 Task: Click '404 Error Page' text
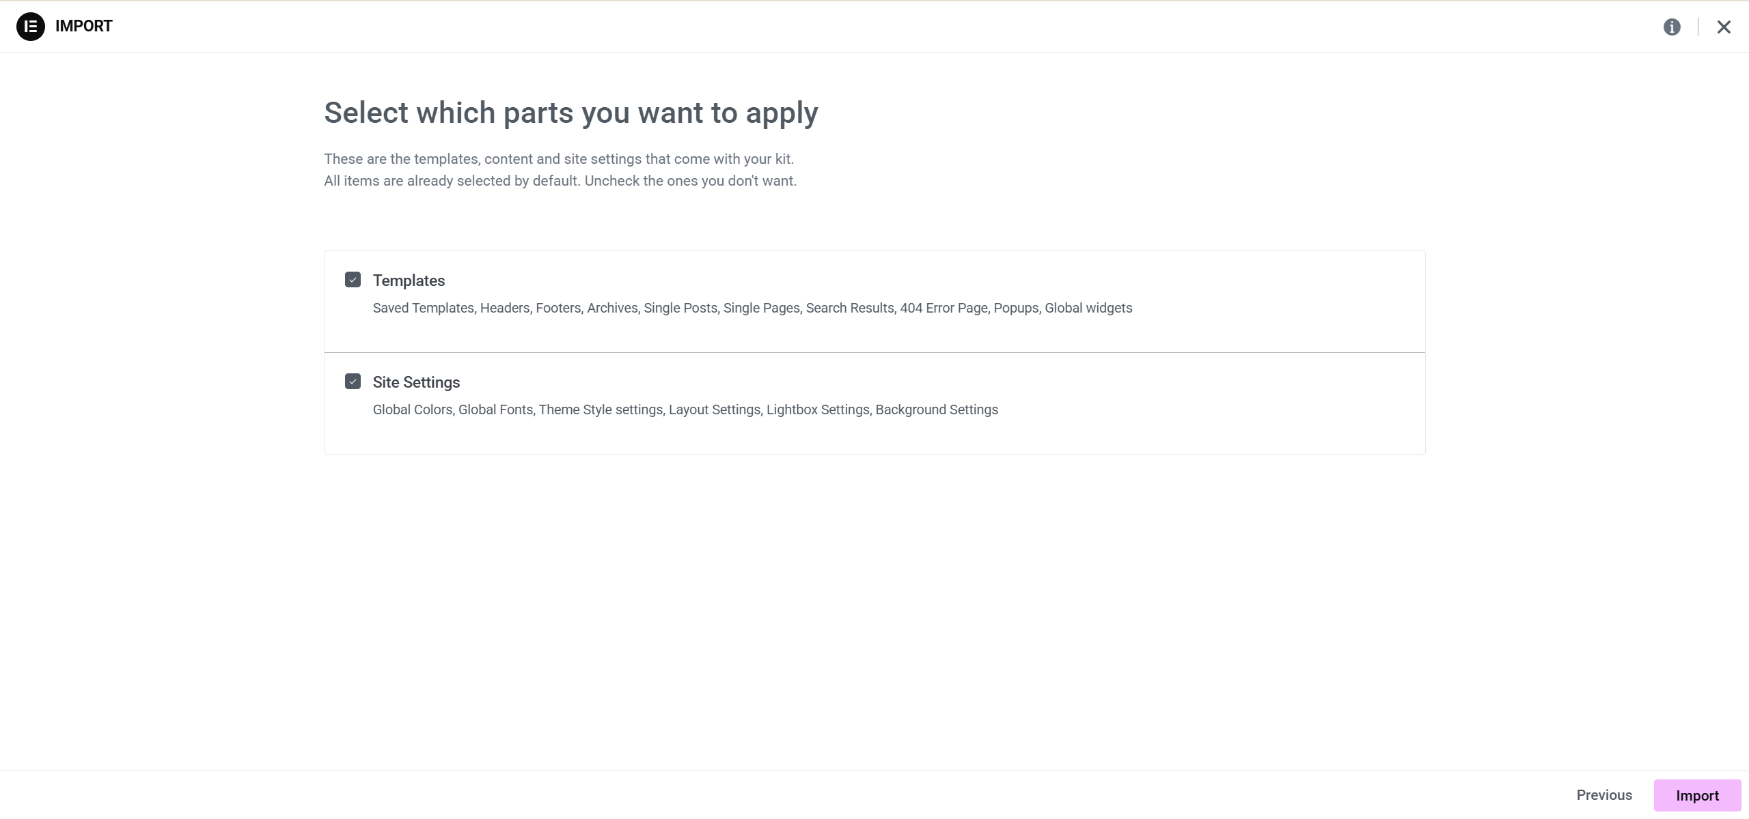point(944,308)
